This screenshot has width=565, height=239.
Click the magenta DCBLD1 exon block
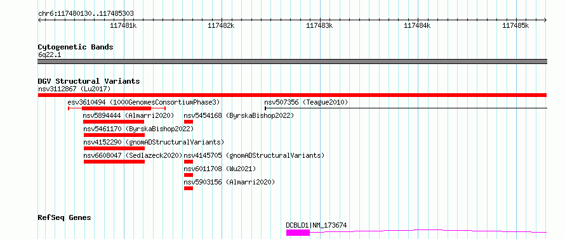[298, 233]
